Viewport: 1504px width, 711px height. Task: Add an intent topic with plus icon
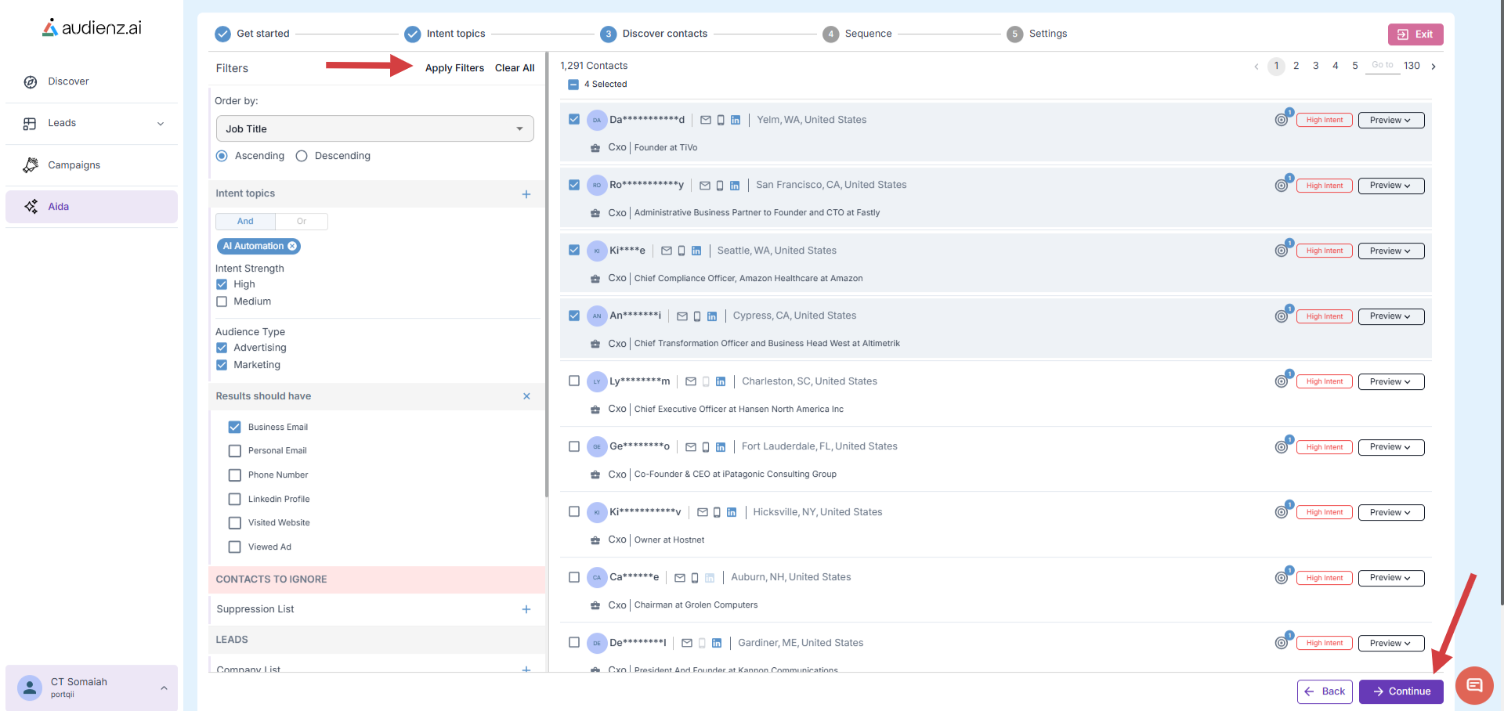526,194
